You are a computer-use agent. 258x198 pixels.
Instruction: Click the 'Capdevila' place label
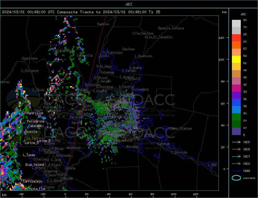point(85,55)
